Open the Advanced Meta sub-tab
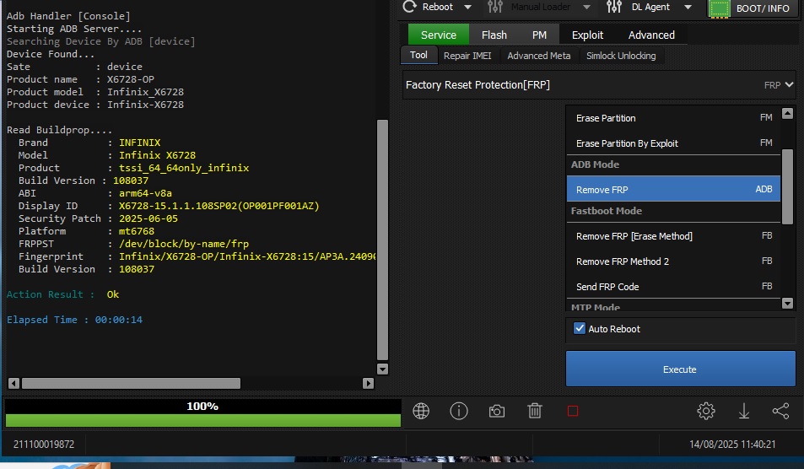 tap(539, 56)
